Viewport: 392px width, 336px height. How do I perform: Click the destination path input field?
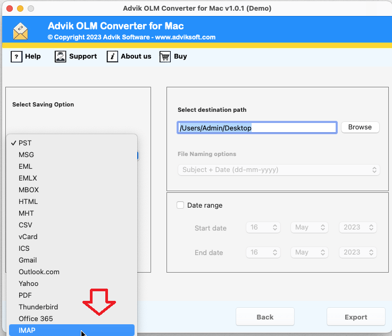(257, 128)
